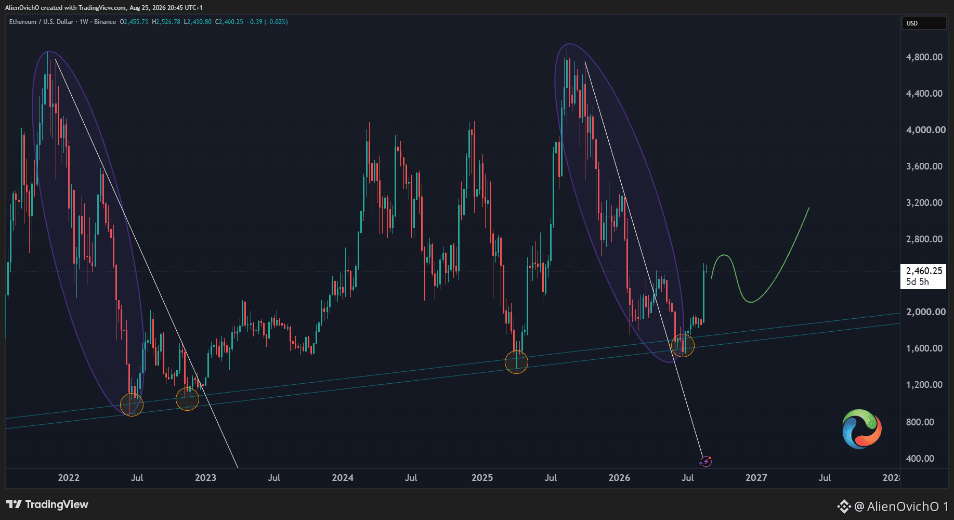
Task: Click the 2024 time axis label
Action: (x=343, y=478)
